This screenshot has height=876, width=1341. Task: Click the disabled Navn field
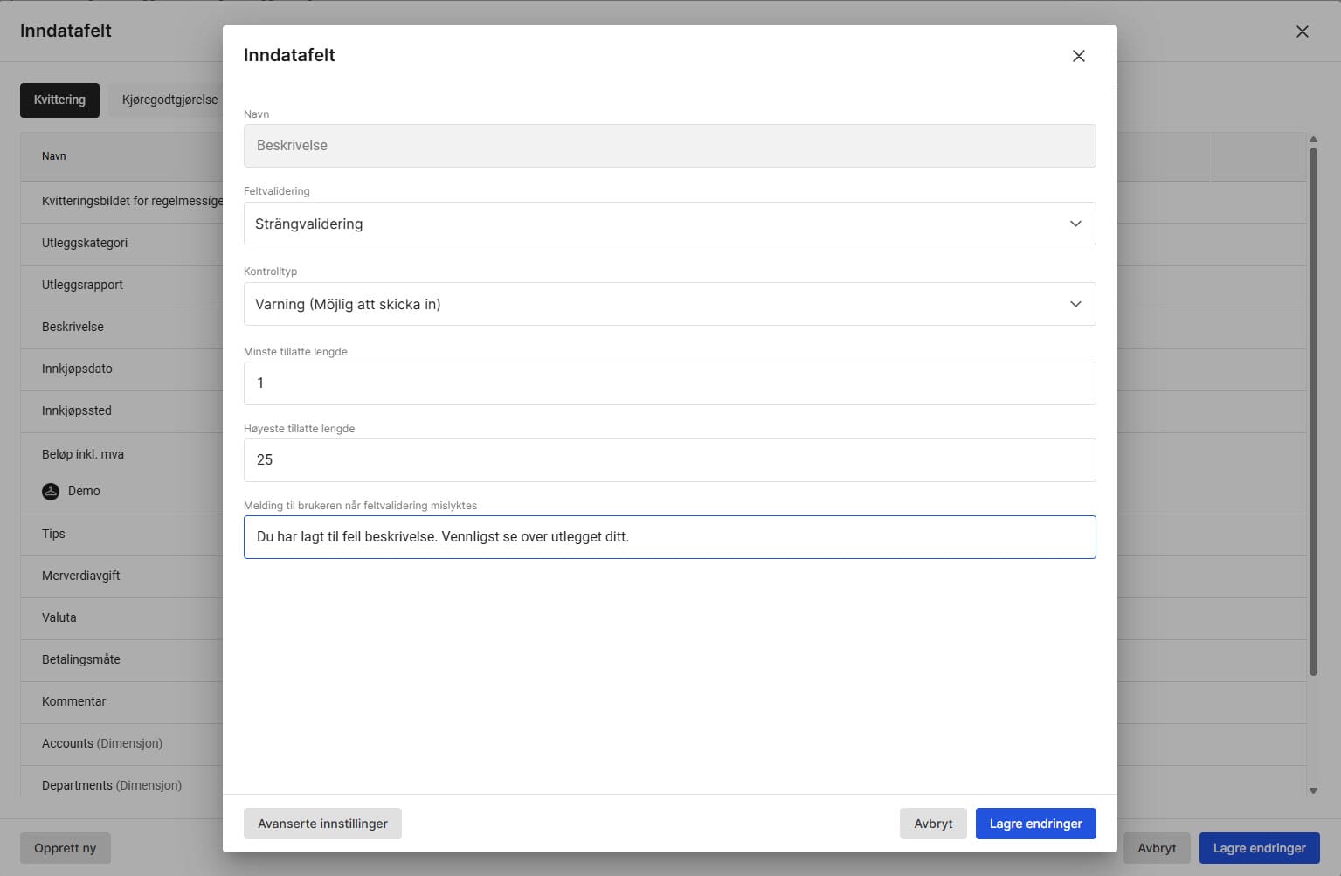tap(668, 146)
